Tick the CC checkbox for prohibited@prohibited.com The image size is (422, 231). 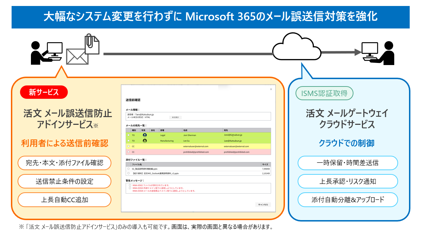pos(128,152)
